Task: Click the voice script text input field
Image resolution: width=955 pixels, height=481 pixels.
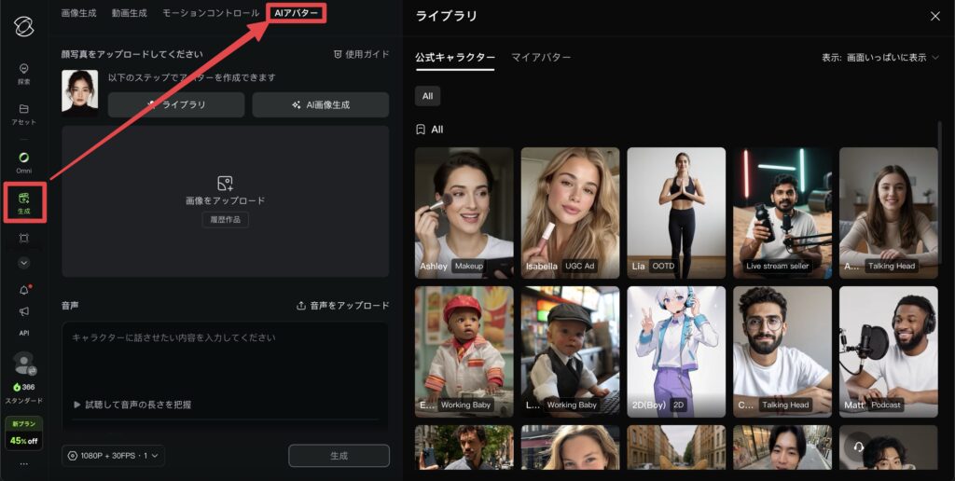Action: pyautogui.click(x=225, y=359)
